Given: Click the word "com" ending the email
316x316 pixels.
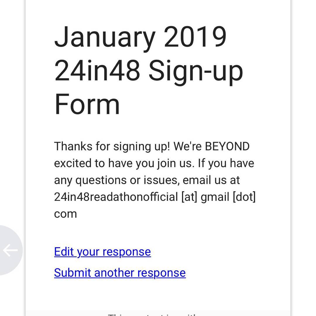Looking at the screenshot, I should [x=66, y=214].
